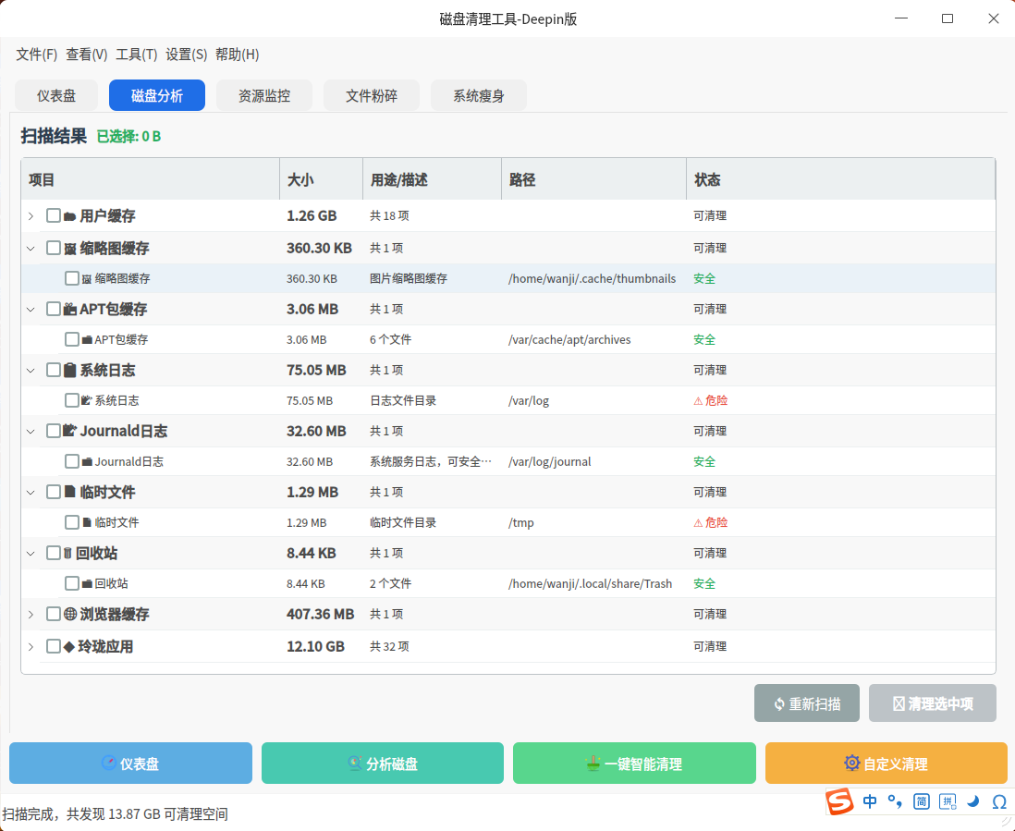The height and width of the screenshot is (831, 1015).
Task: Collapse the APT包缓存 category
Action: click(x=31, y=309)
